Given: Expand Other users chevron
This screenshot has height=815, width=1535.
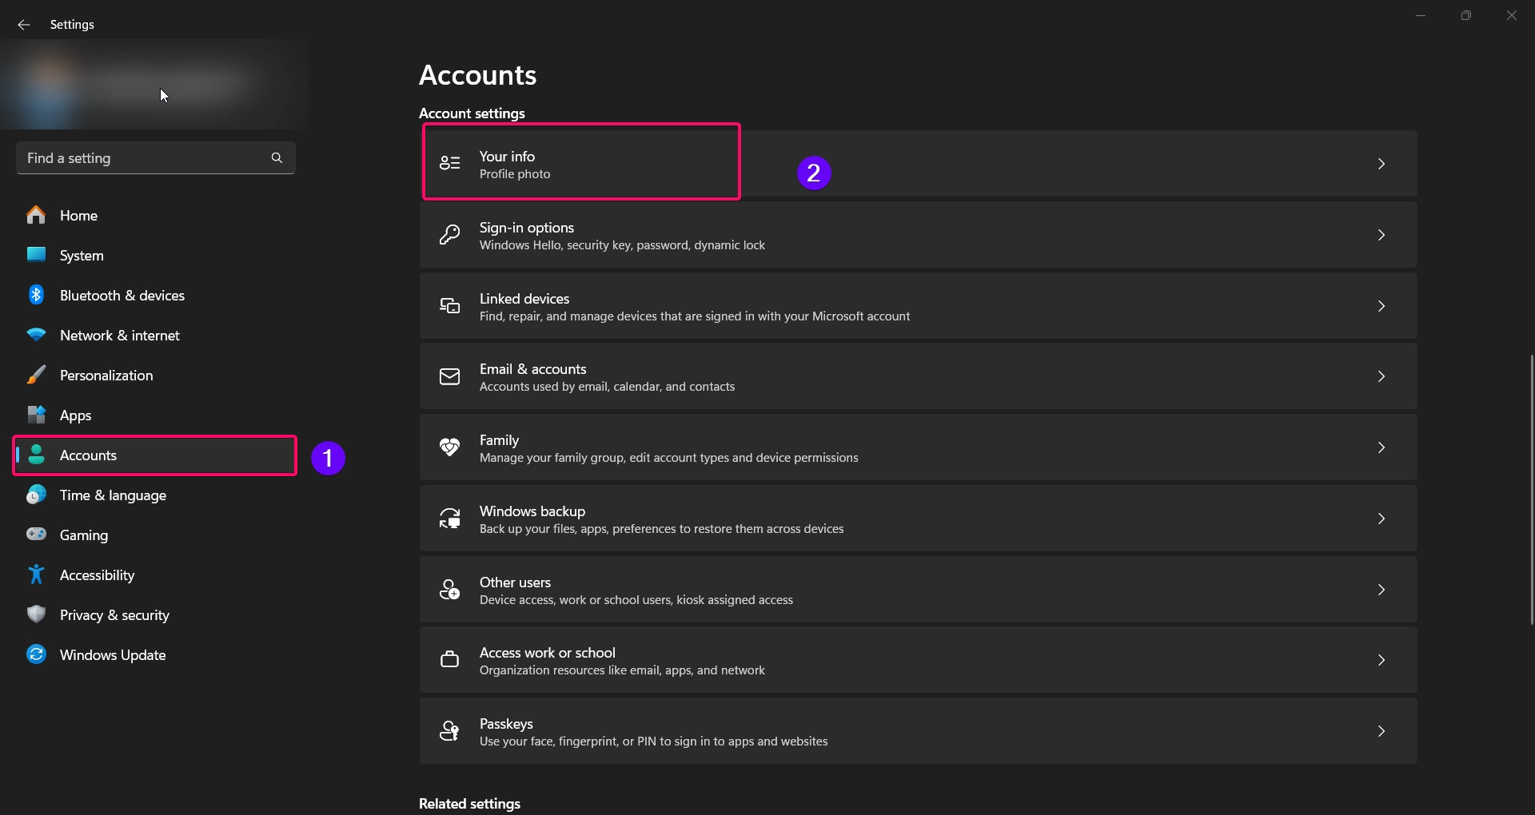Looking at the screenshot, I should [x=1381, y=590].
